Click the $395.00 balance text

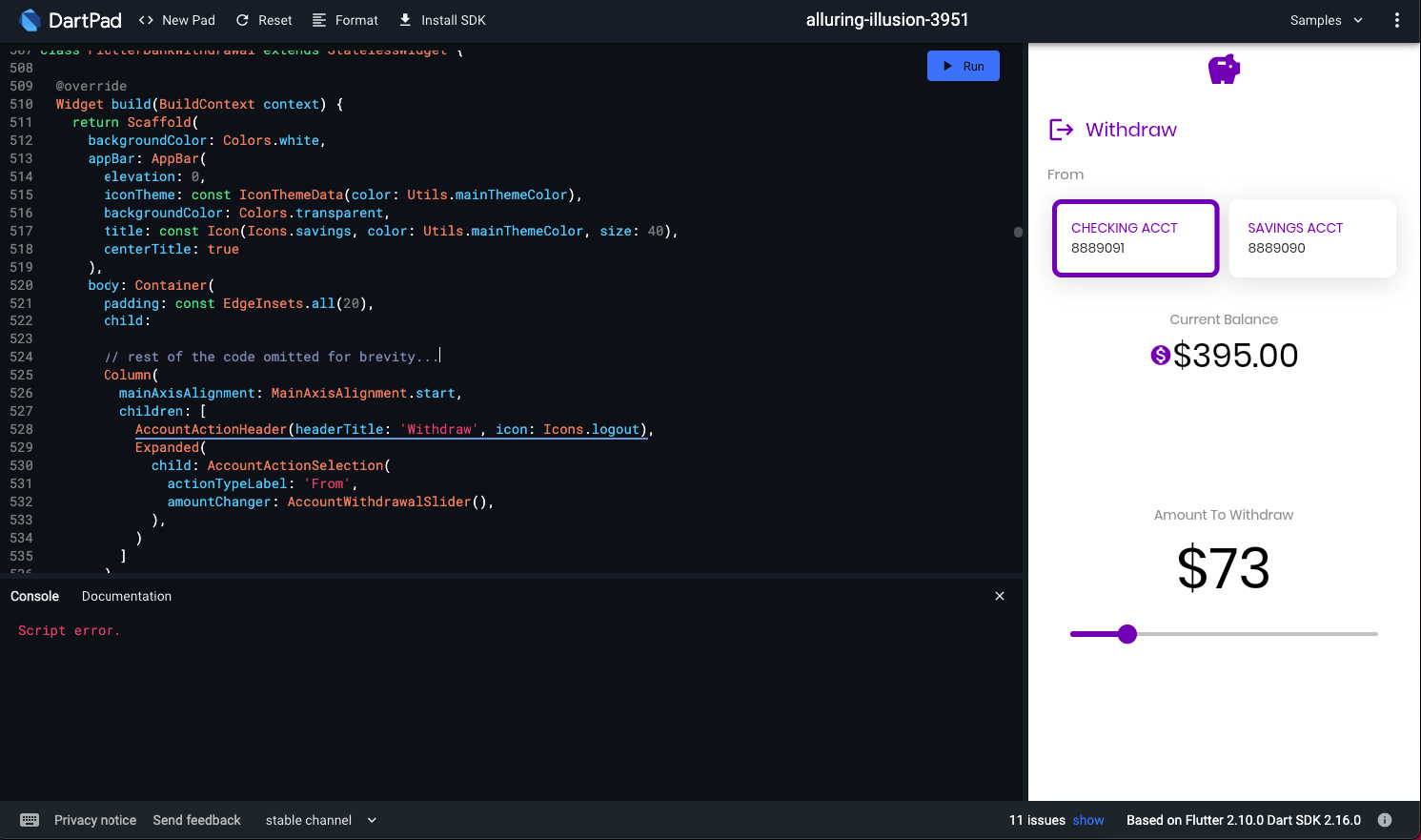click(x=1235, y=356)
